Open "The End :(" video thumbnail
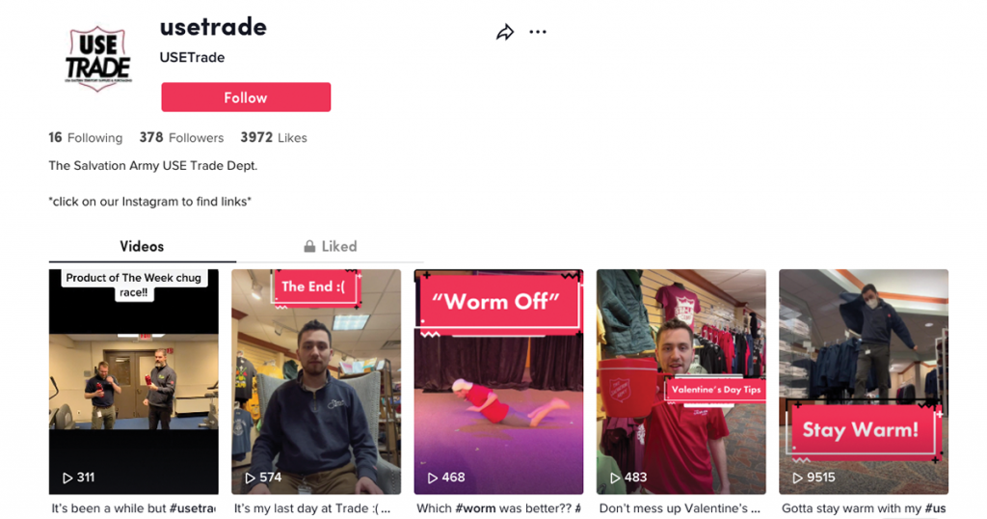Image resolution: width=987 pixels, height=519 pixels. click(316, 382)
